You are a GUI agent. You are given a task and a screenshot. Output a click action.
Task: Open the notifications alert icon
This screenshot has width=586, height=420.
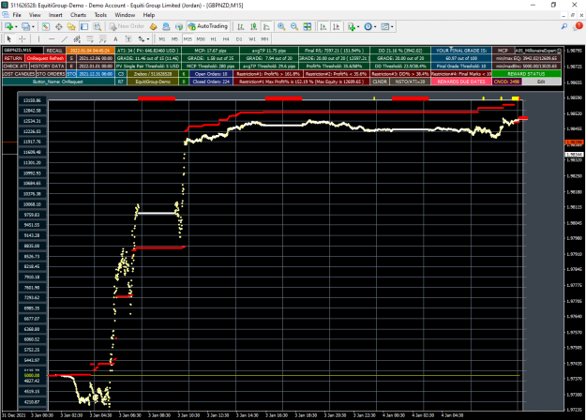[x=578, y=26]
